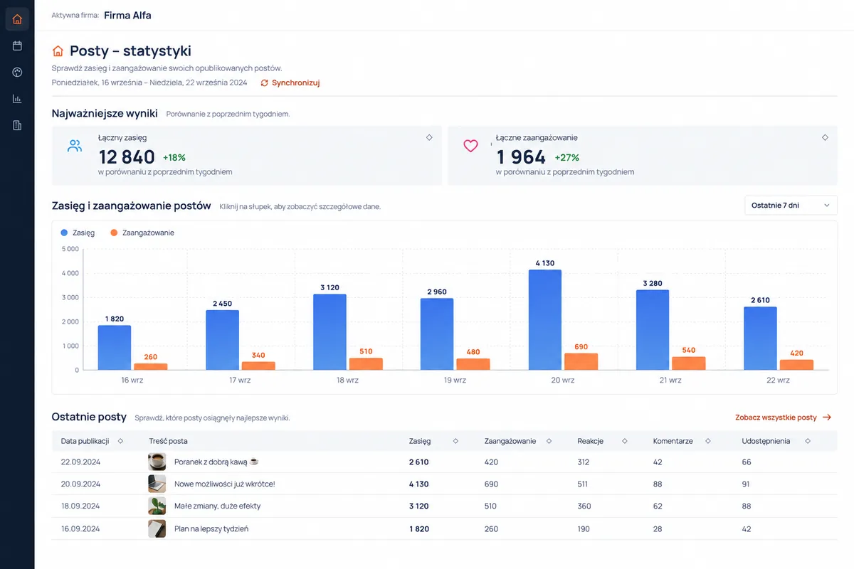Image resolution: width=854 pixels, height=569 pixels.
Task: Click the blue 4 130 bar for 20 wrz
Action: tap(544, 320)
